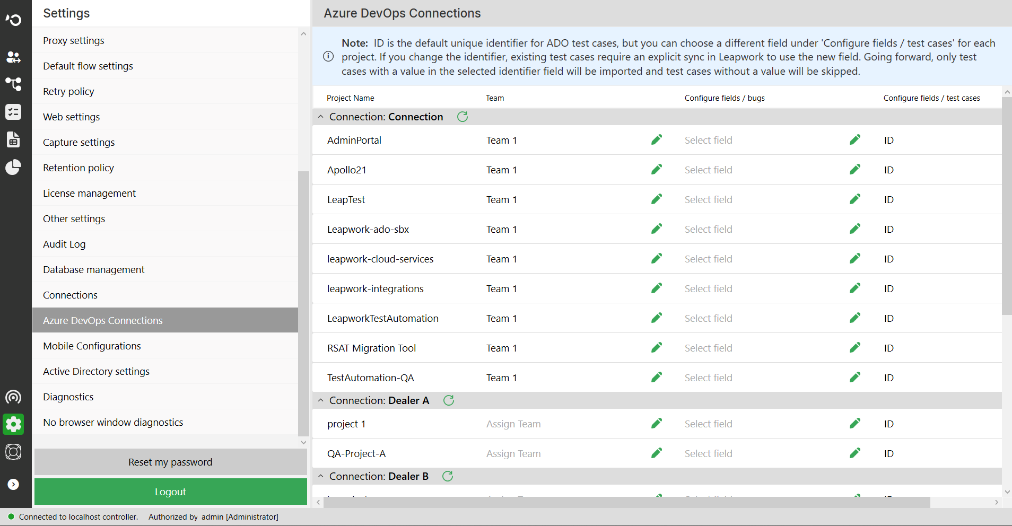Click Select field for TestAutomation-QA

(x=708, y=378)
